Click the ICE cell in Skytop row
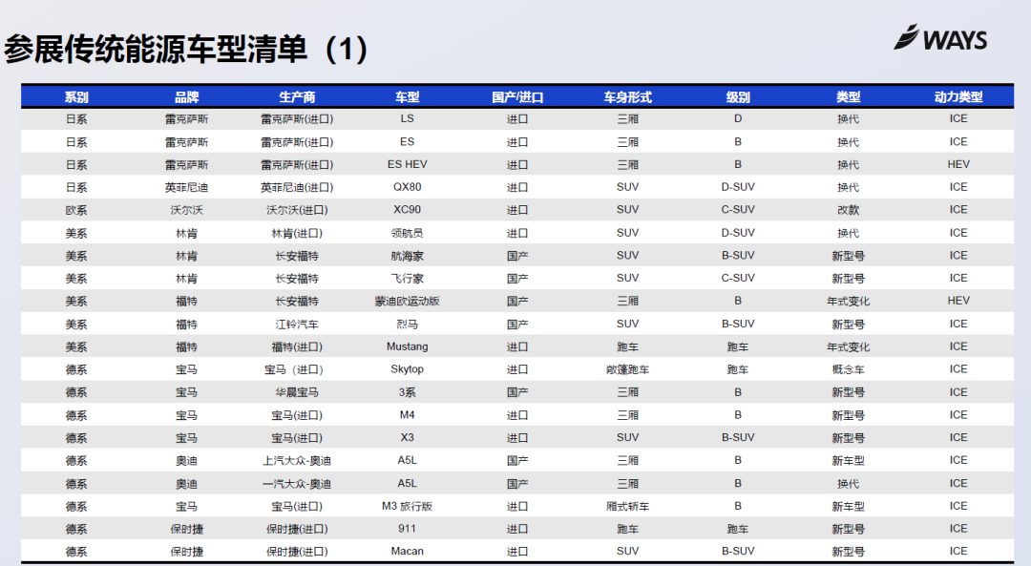Viewport: 1031px width, 566px height. 958,369
